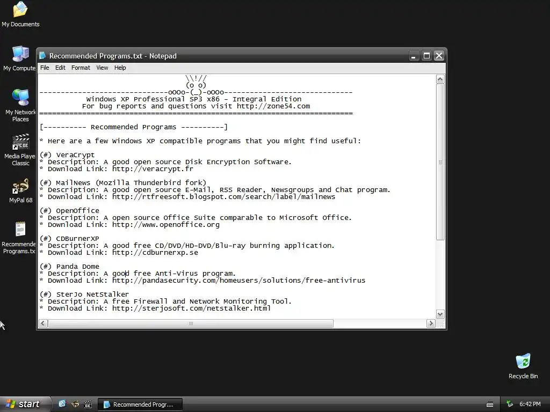Image resolution: width=550 pixels, height=412 pixels.
Task: Click the http://cdburnerxp.se text
Action: 155,253
